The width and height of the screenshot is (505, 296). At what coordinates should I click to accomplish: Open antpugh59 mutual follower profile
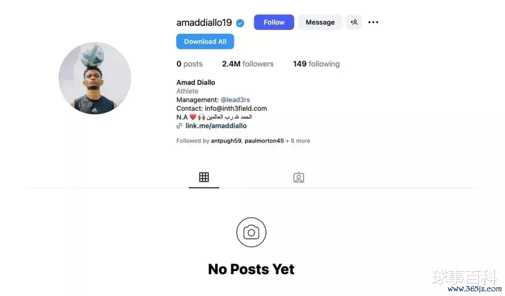click(x=226, y=141)
